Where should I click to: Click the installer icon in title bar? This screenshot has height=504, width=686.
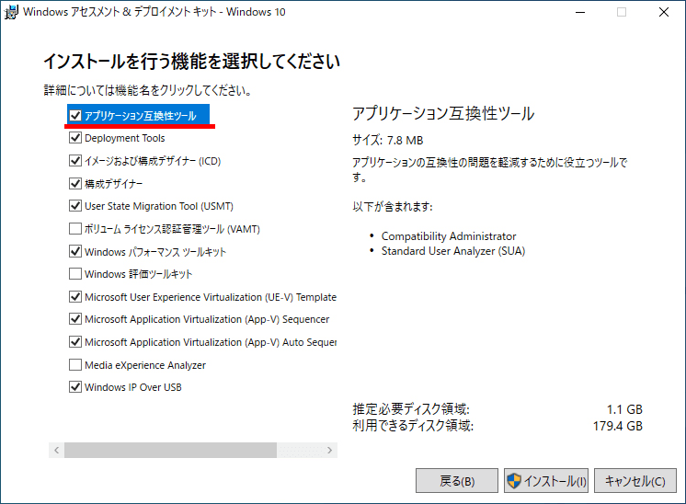click(x=11, y=12)
